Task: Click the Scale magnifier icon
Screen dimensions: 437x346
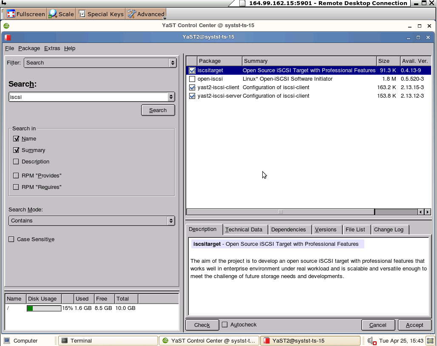Action: point(53,14)
